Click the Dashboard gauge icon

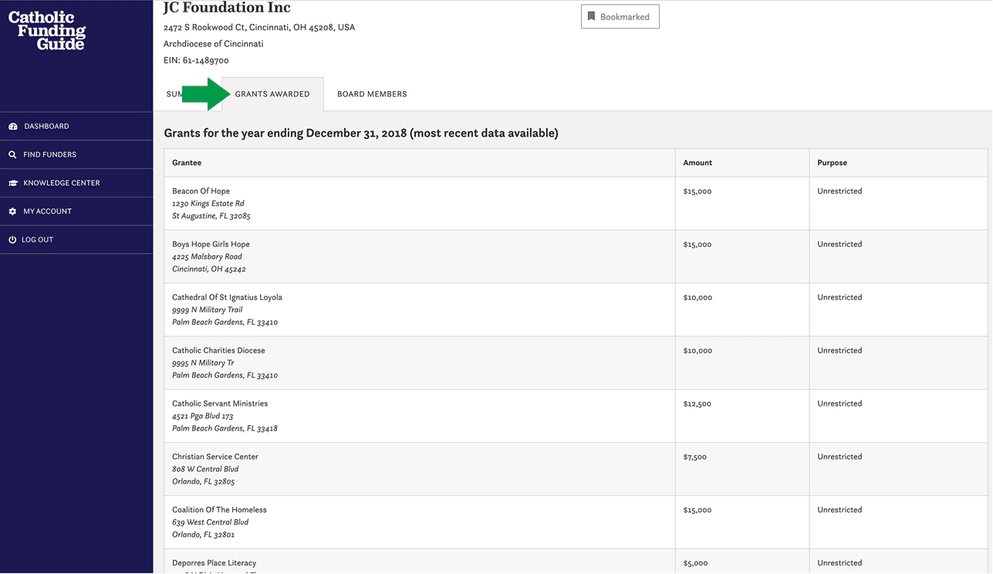pos(12,127)
